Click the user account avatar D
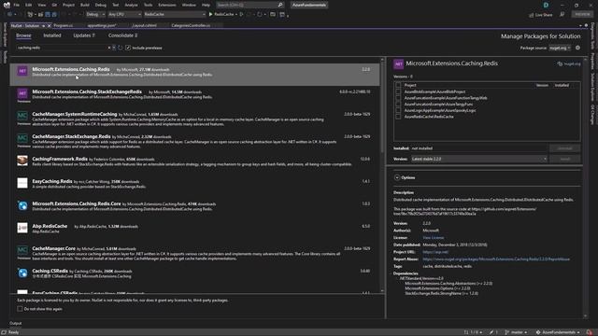The image size is (598, 336). tap(546, 5)
